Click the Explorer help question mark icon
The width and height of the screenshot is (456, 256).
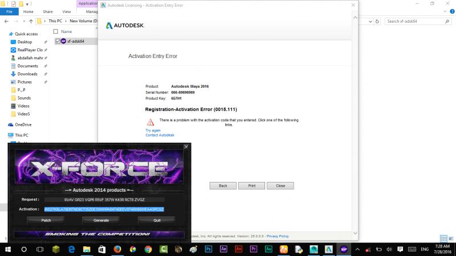[452, 11]
